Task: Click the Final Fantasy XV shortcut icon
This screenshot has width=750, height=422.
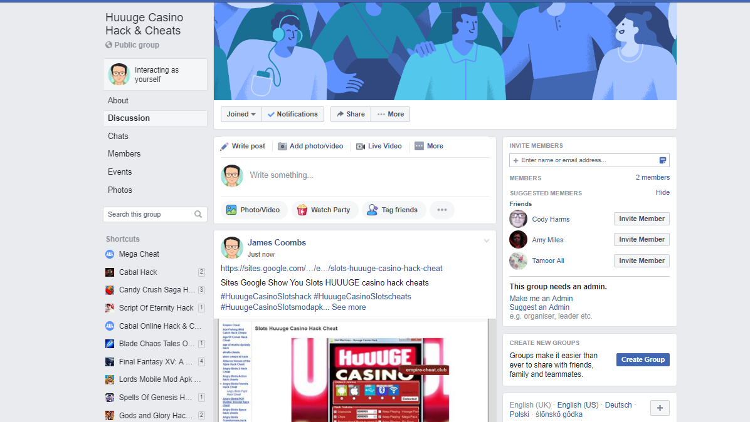Action: (x=110, y=362)
